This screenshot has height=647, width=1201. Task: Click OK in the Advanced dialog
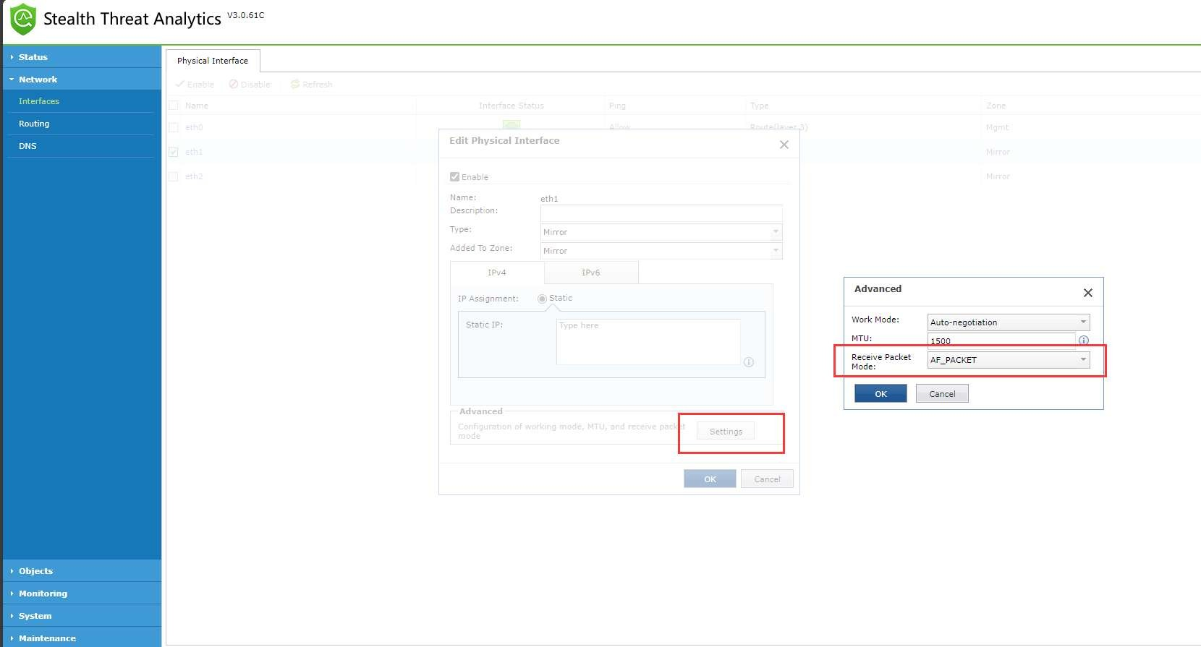[880, 393]
